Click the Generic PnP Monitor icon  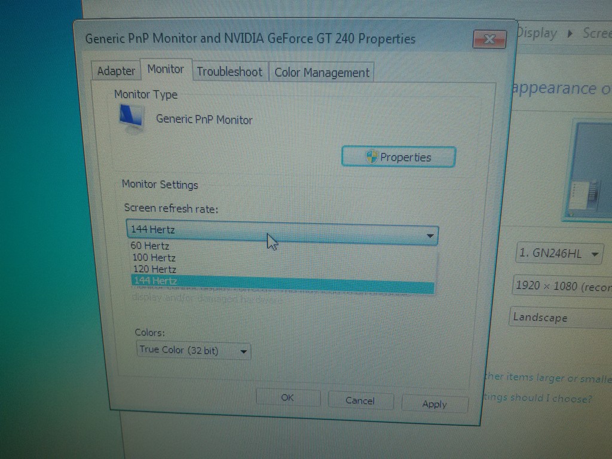tap(131, 117)
